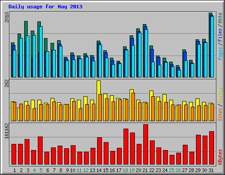Screen dimensions: 225x175
Task: Select day 23 on the x-axis
Action: pyautogui.click(x=158, y=170)
